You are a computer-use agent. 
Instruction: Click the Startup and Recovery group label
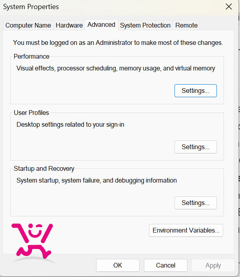pos(44,169)
